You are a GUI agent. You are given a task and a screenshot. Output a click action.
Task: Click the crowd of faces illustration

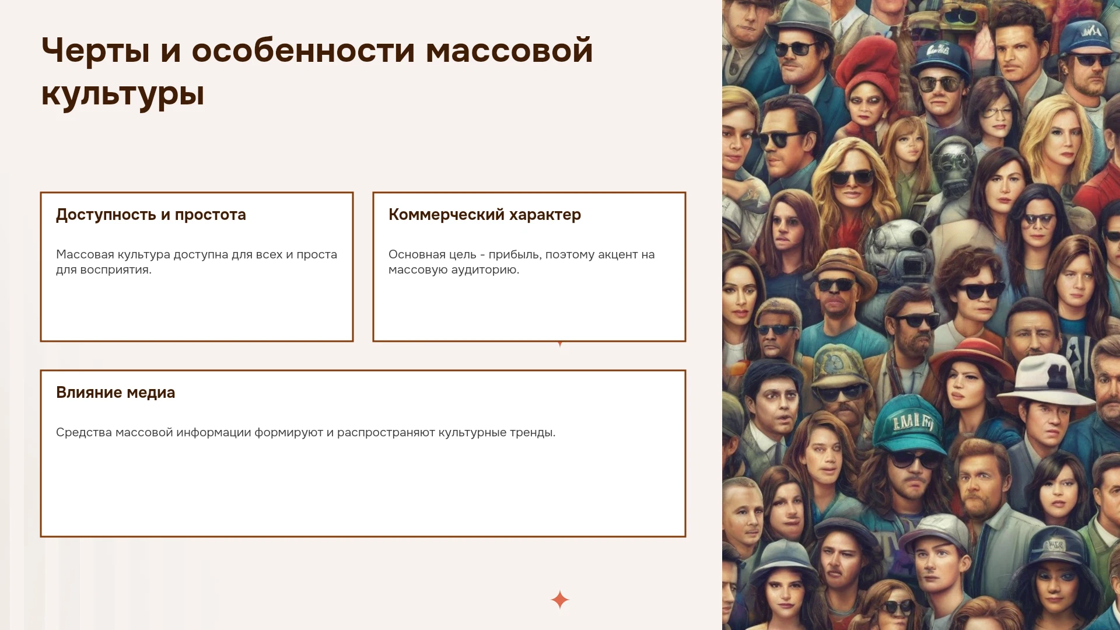921,315
